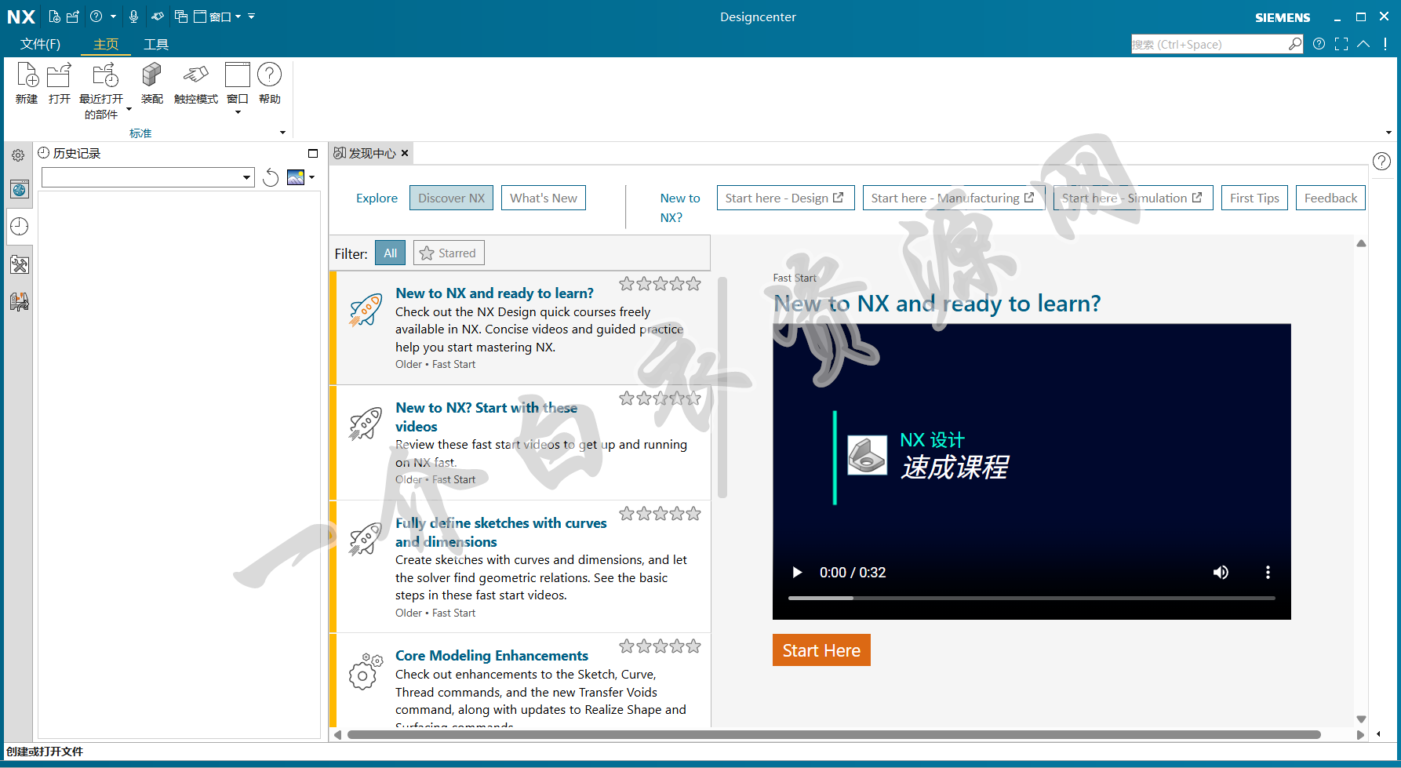Click the open file icon in quick access toolbar
This screenshot has height=768, width=1401.
point(73,16)
